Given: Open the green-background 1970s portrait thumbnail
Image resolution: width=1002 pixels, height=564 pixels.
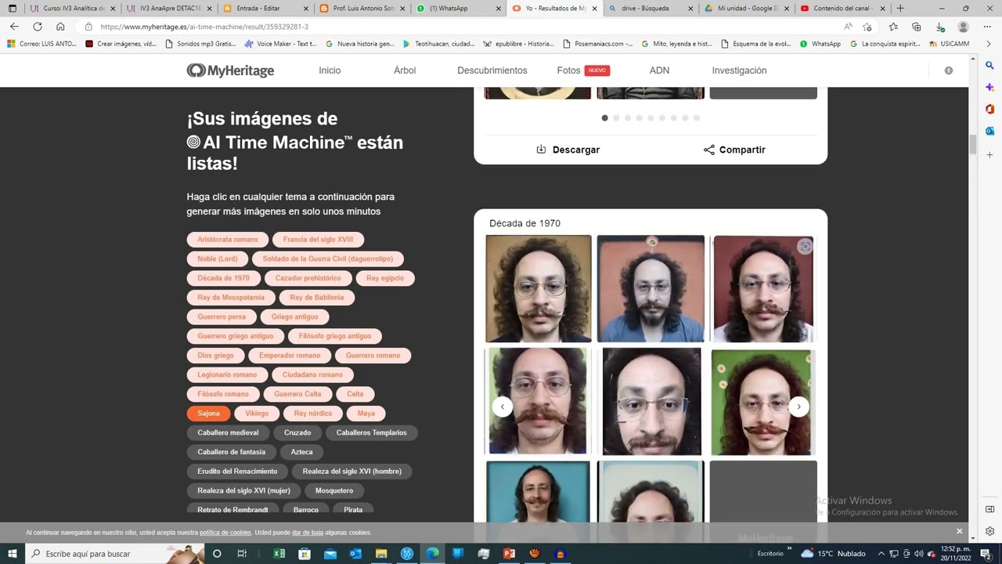Looking at the screenshot, I should (x=763, y=402).
